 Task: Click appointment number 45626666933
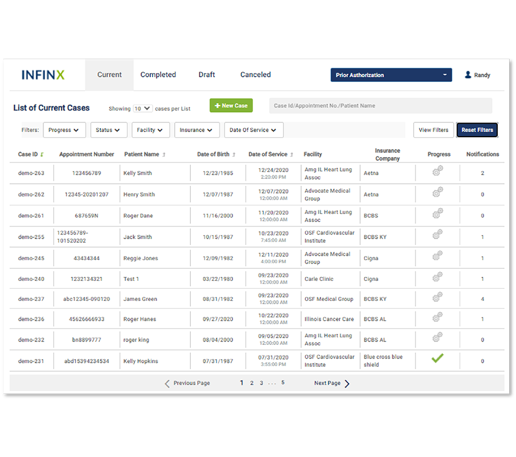86,319
